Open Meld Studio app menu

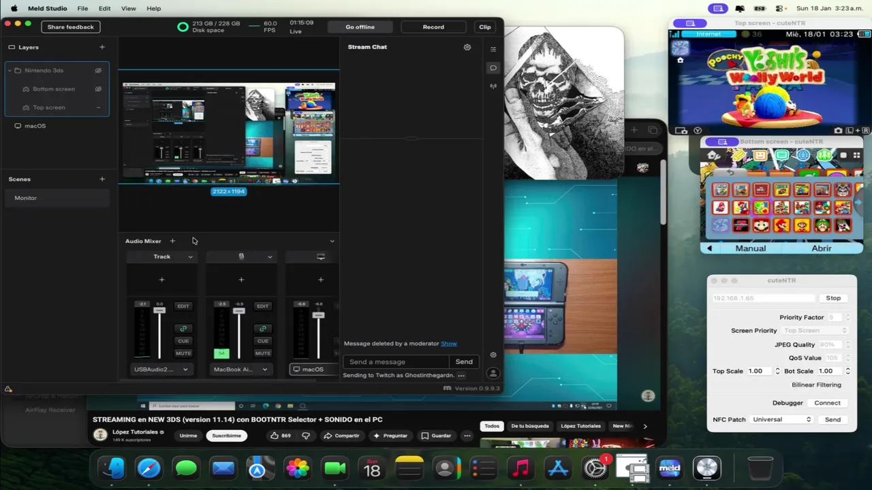point(48,8)
